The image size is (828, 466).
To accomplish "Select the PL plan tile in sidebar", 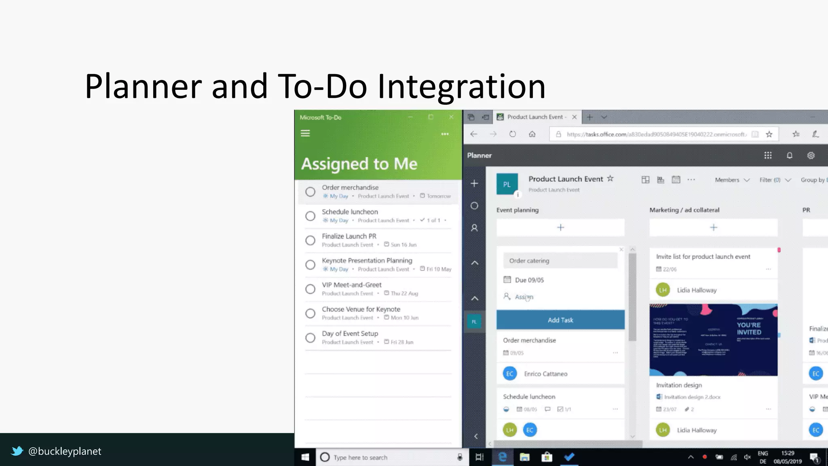I will [474, 322].
